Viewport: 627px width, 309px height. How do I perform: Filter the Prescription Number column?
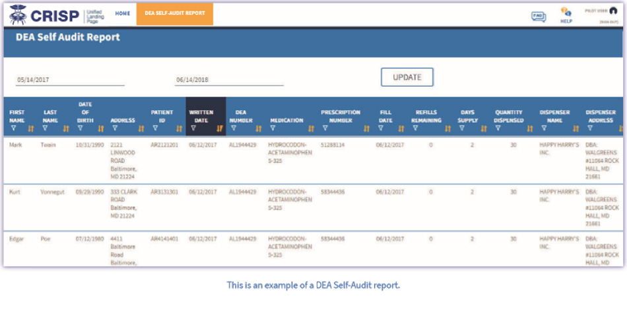point(325,129)
